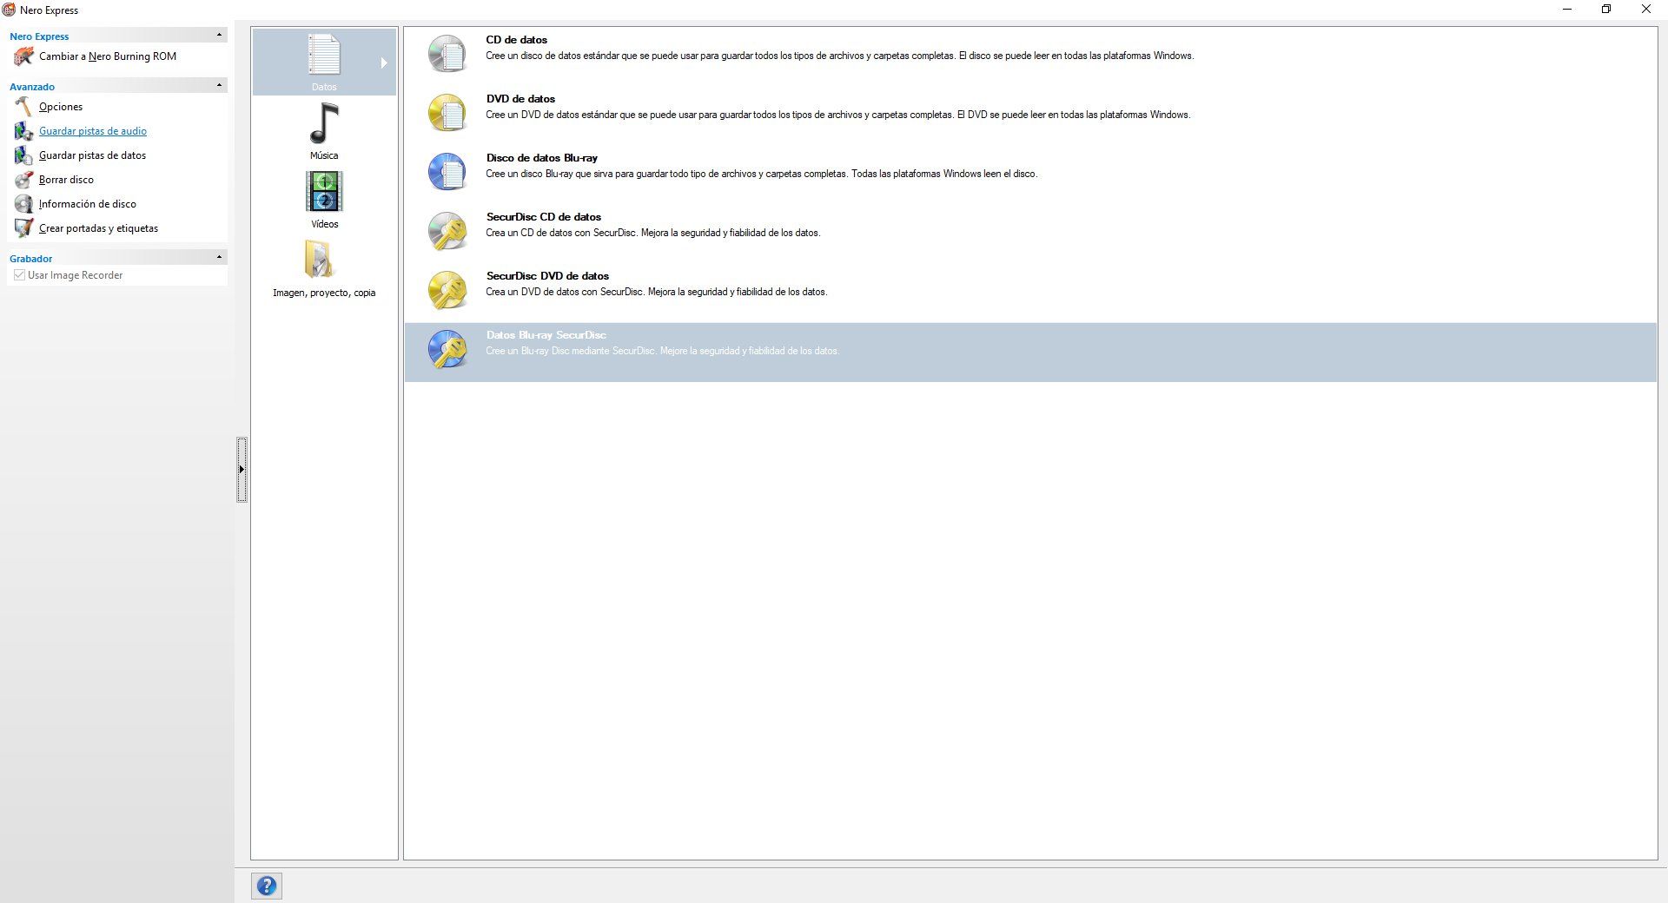Click the Nero Express title bar app icon
The image size is (1668, 903).
point(9,10)
